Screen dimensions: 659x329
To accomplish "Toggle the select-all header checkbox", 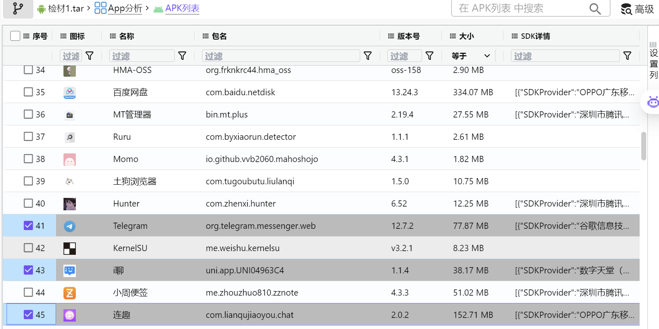I will pos(15,36).
